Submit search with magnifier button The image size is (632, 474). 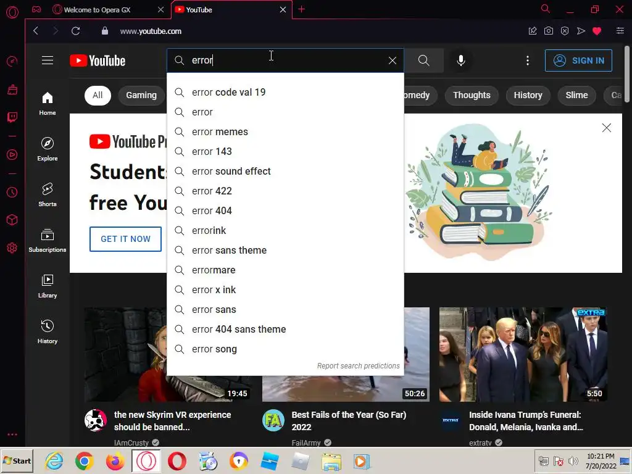[x=423, y=60]
